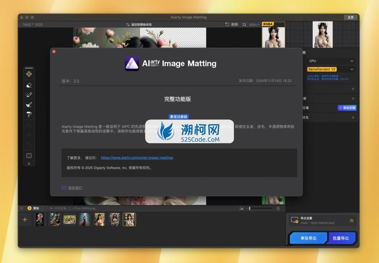Click the green-background preview thumbnail

273,200
